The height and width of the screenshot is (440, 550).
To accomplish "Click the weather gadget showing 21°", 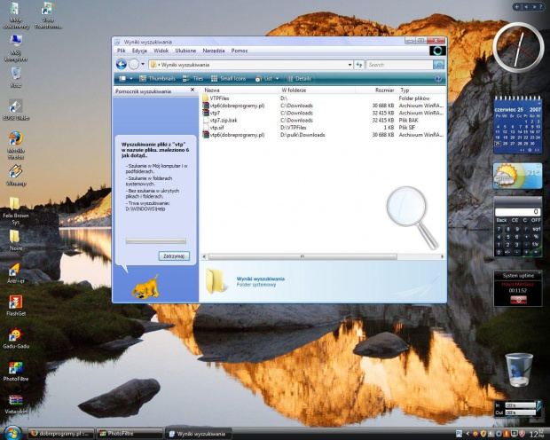I will coord(517,176).
